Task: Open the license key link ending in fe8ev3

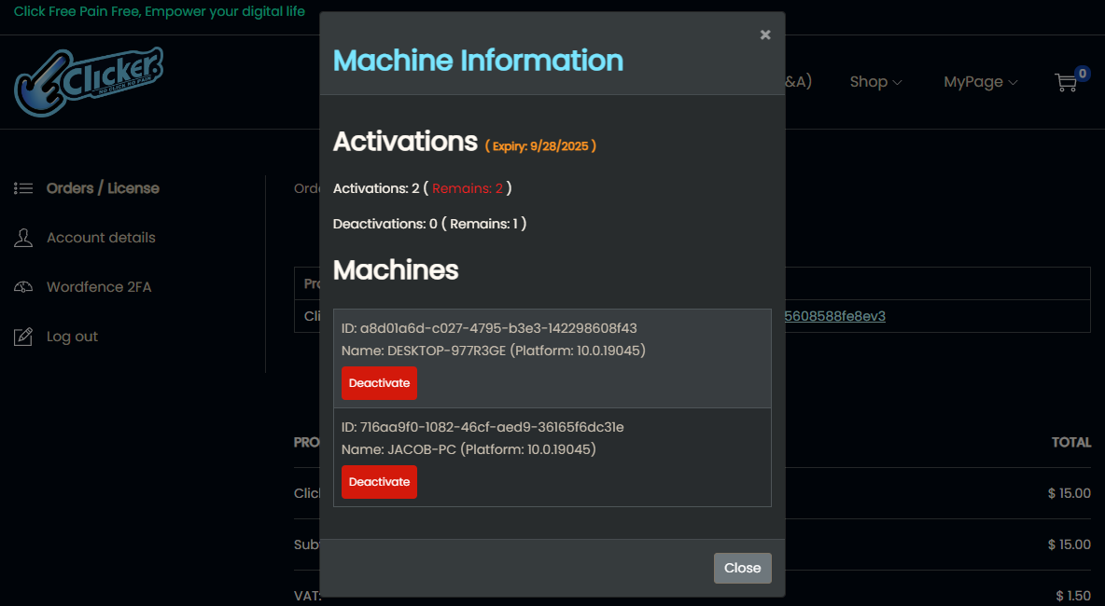Action: click(834, 316)
